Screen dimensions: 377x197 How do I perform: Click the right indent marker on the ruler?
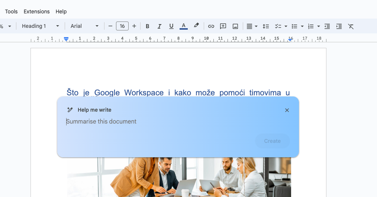click(x=290, y=40)
